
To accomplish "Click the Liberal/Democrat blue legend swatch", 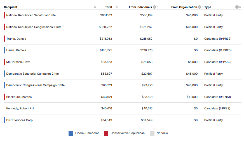I will coord(71,133).
